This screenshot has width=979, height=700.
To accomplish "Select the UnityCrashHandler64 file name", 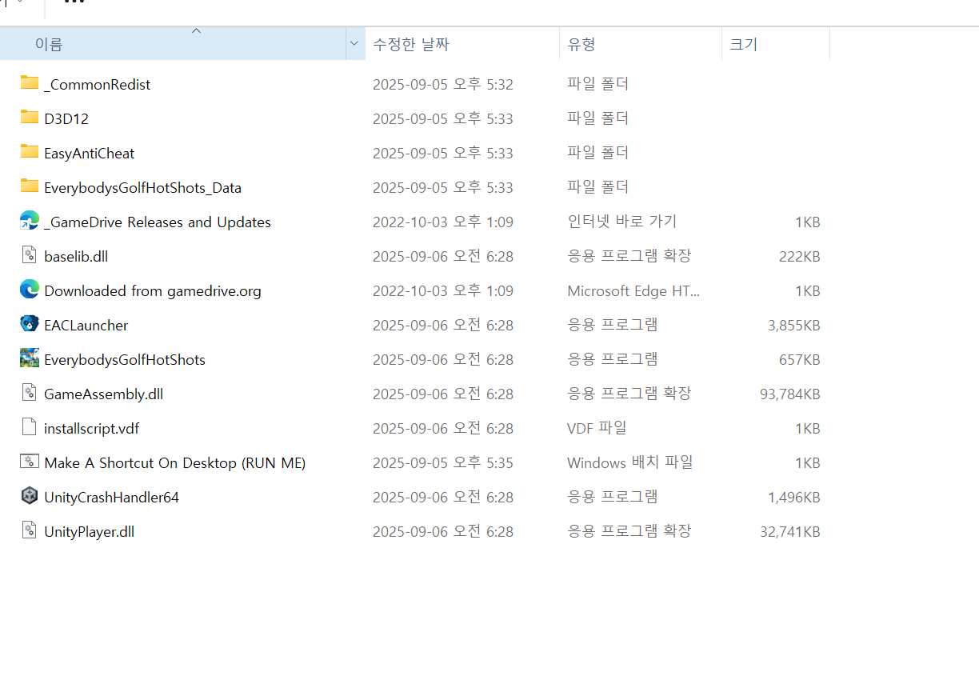I will tap(112, 497).
